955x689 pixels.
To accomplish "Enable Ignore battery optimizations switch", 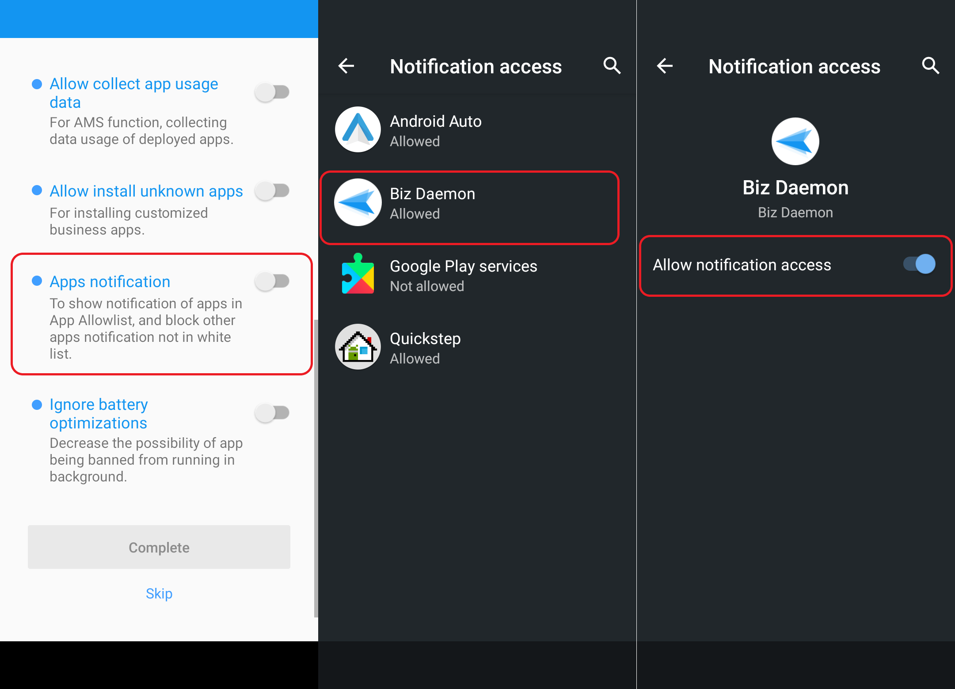I will click(272, 413).
